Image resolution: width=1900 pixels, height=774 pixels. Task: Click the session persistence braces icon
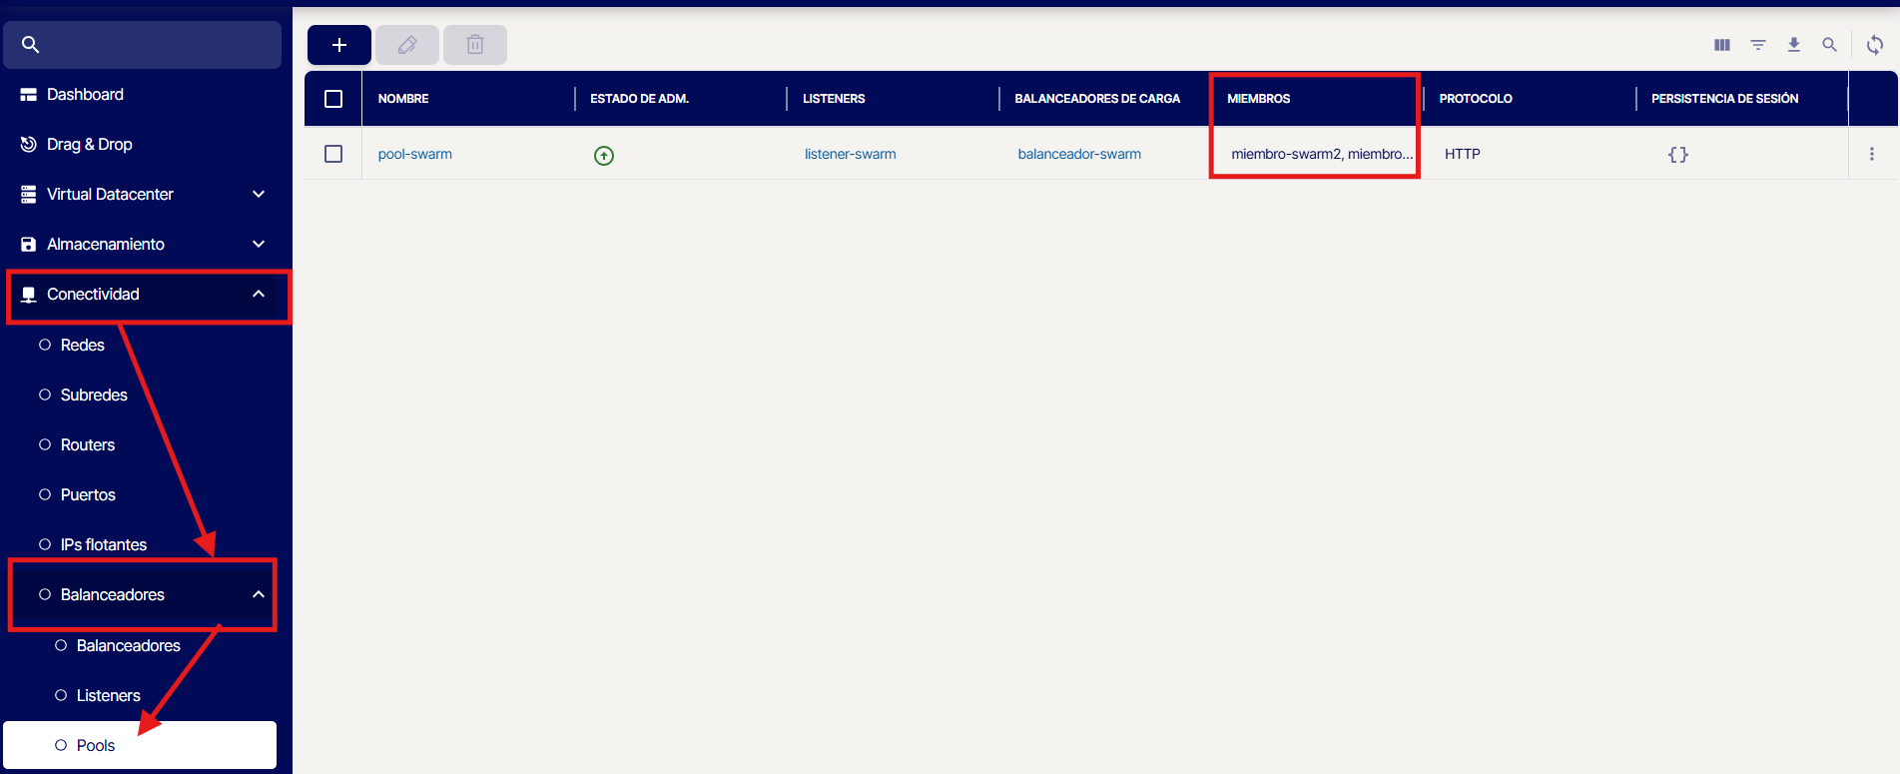coord(1677,155)
